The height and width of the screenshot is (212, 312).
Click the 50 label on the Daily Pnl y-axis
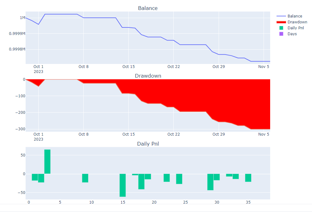tap(23, 155)
